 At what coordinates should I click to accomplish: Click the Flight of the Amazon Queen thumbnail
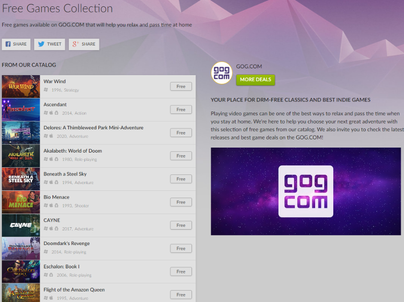(21, 293)
